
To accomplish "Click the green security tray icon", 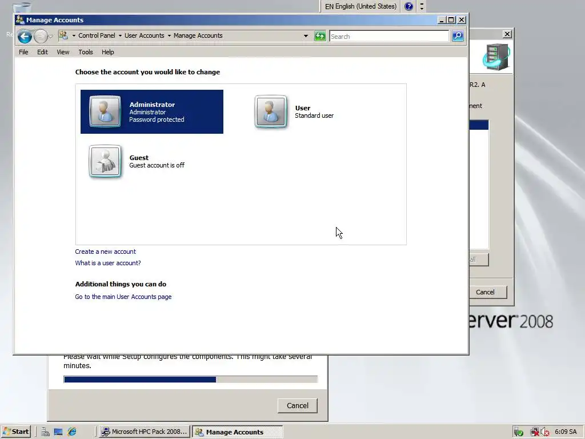I will pyautogui.click(x=519, y=432).
